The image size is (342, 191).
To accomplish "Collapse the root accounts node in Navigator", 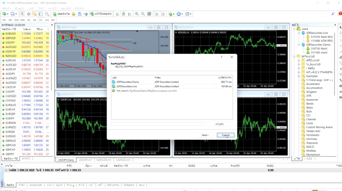I will pos(294,29).
